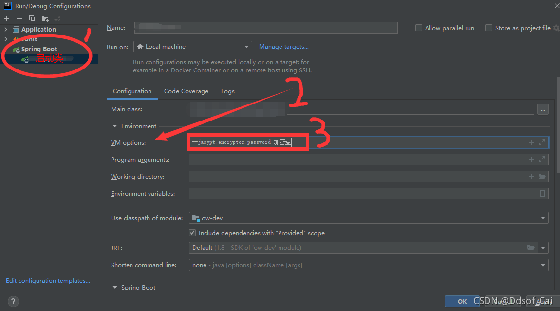560x311 pixels.
Task: Expand the Application configurations node
Action: pos(6,29)
